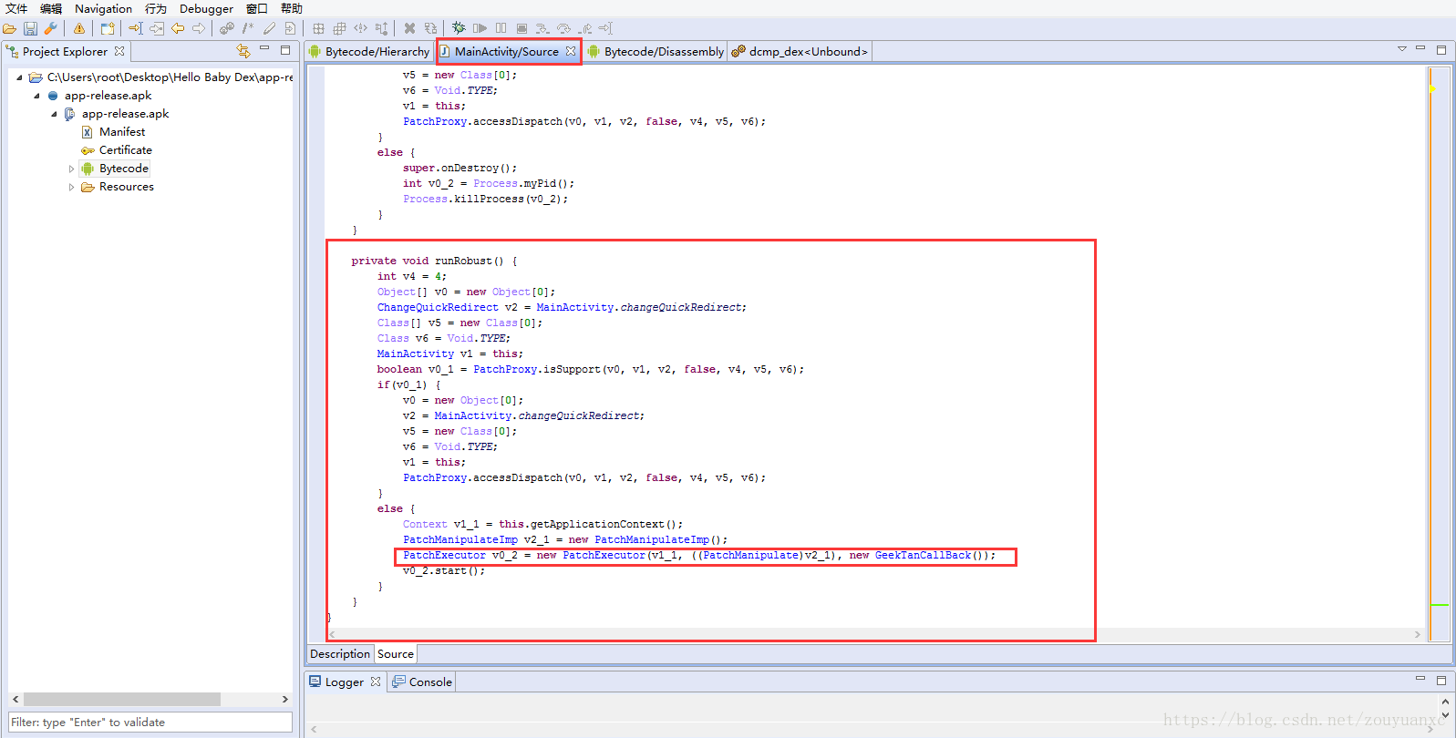
Task: Open the 行为 menu
Action: point(156,8)
